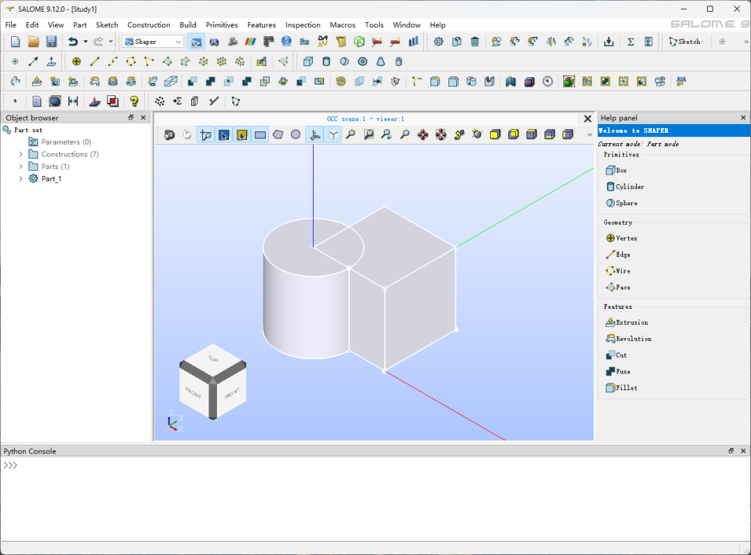Click the Undo arrow icon
The width and height of the screenshot is (751, 555).
pyautogui.click(x=72, y=42)
